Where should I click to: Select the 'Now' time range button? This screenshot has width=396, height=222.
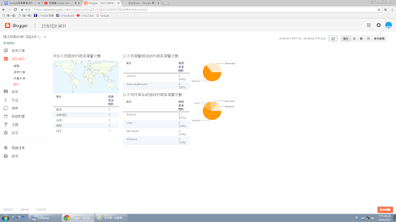[x=346, y=38]
